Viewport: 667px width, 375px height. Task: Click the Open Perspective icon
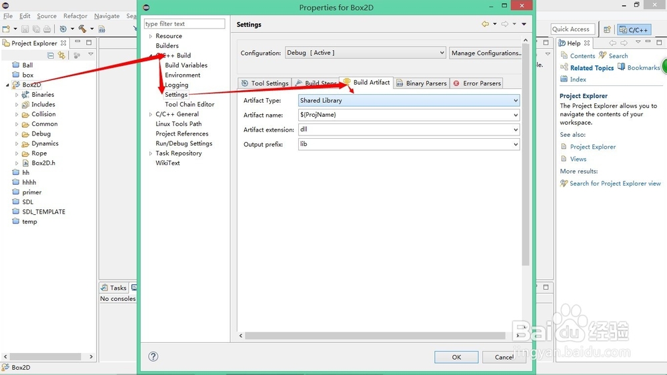(607, 29)
